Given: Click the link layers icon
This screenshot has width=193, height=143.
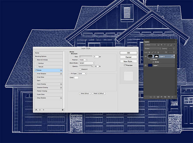Looking at the screenshot, I should [x=151, y=96].
